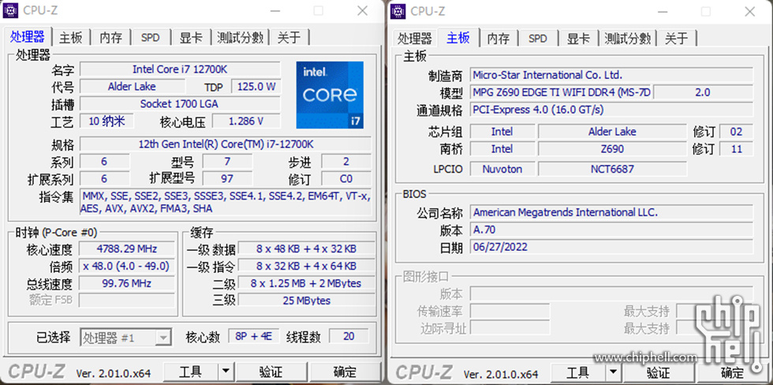Click the American Megatrends International LLC. field
The image size is (773, 385).
click(x=612, y=212)
